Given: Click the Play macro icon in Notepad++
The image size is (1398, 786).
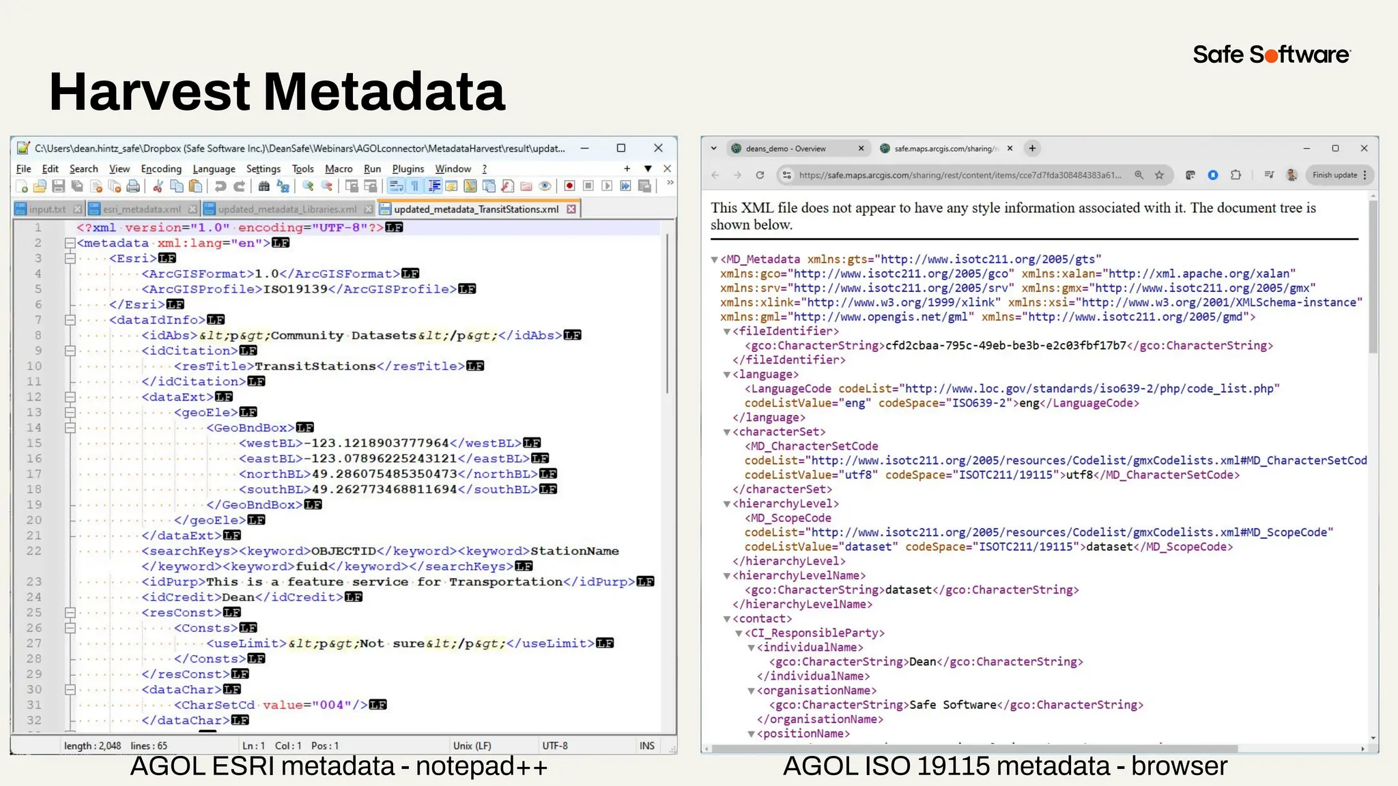Looking at the screenshot, I should click(607, 186).
